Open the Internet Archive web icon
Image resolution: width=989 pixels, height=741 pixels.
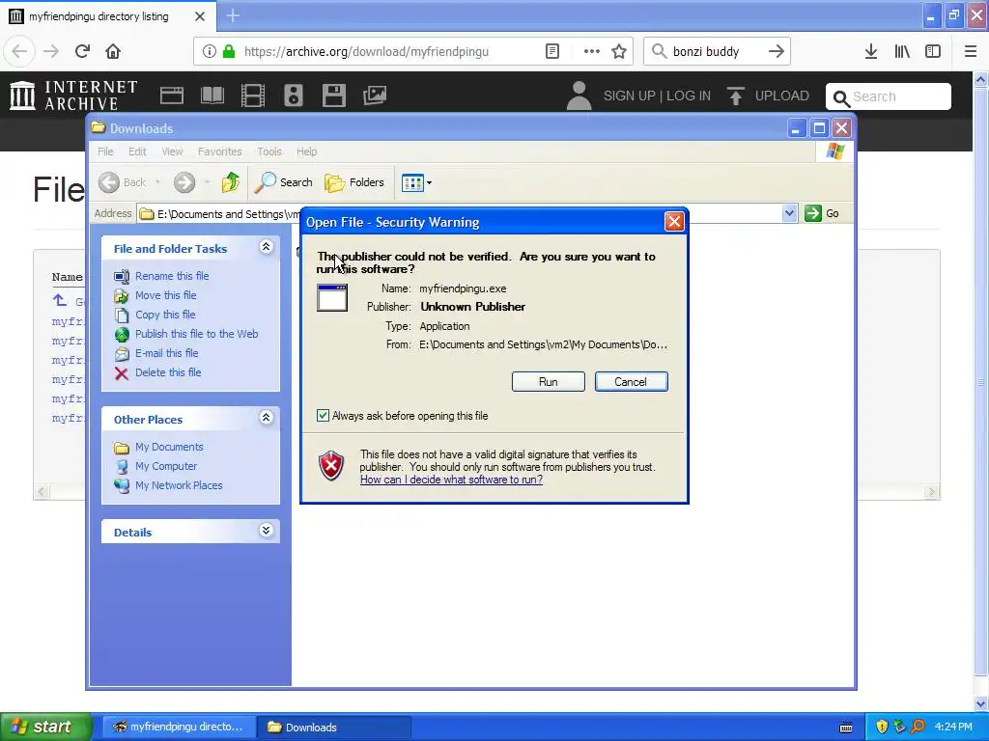[172, 96]
